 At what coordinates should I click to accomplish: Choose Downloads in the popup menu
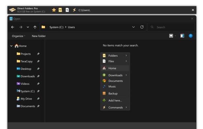[x=115, y=75]
